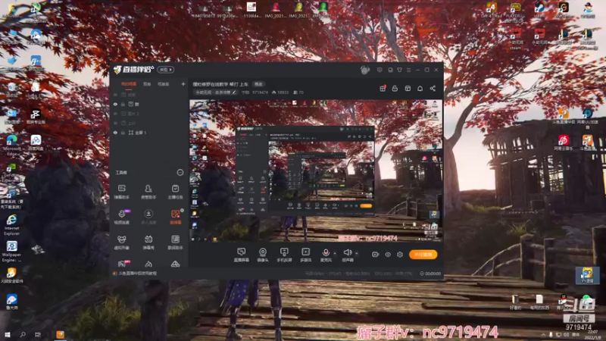Open the notification bell icon

coord(420,89)
